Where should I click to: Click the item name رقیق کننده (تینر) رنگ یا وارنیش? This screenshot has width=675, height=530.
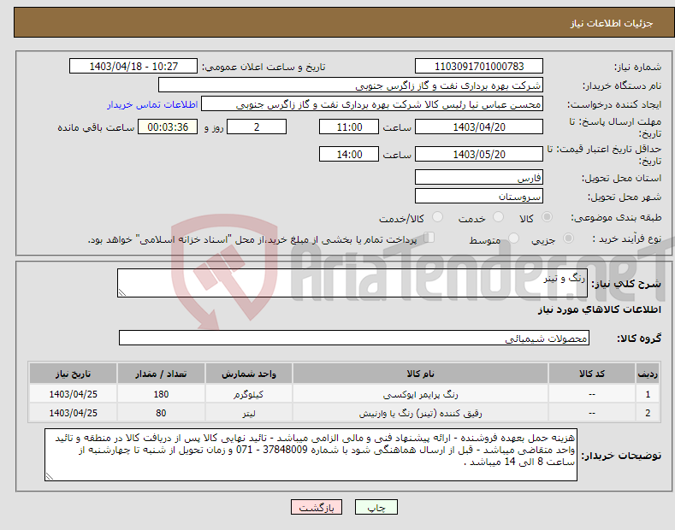pos(420,413)
